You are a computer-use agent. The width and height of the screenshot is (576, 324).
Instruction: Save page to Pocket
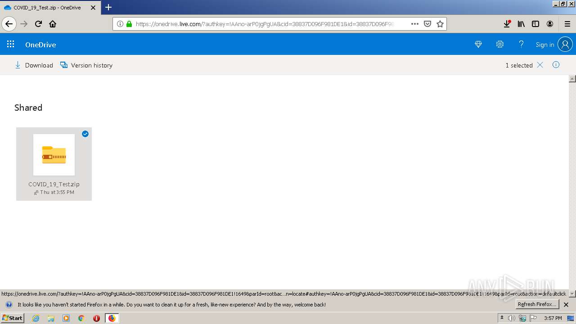tap(427, 24)
